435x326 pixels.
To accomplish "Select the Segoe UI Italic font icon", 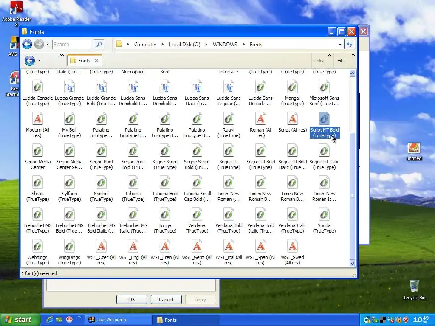I will (x=324, y=151).
